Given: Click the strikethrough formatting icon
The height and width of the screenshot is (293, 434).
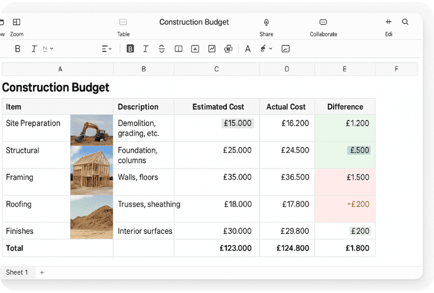Looking at the screenshot, I should pos(162,49).
